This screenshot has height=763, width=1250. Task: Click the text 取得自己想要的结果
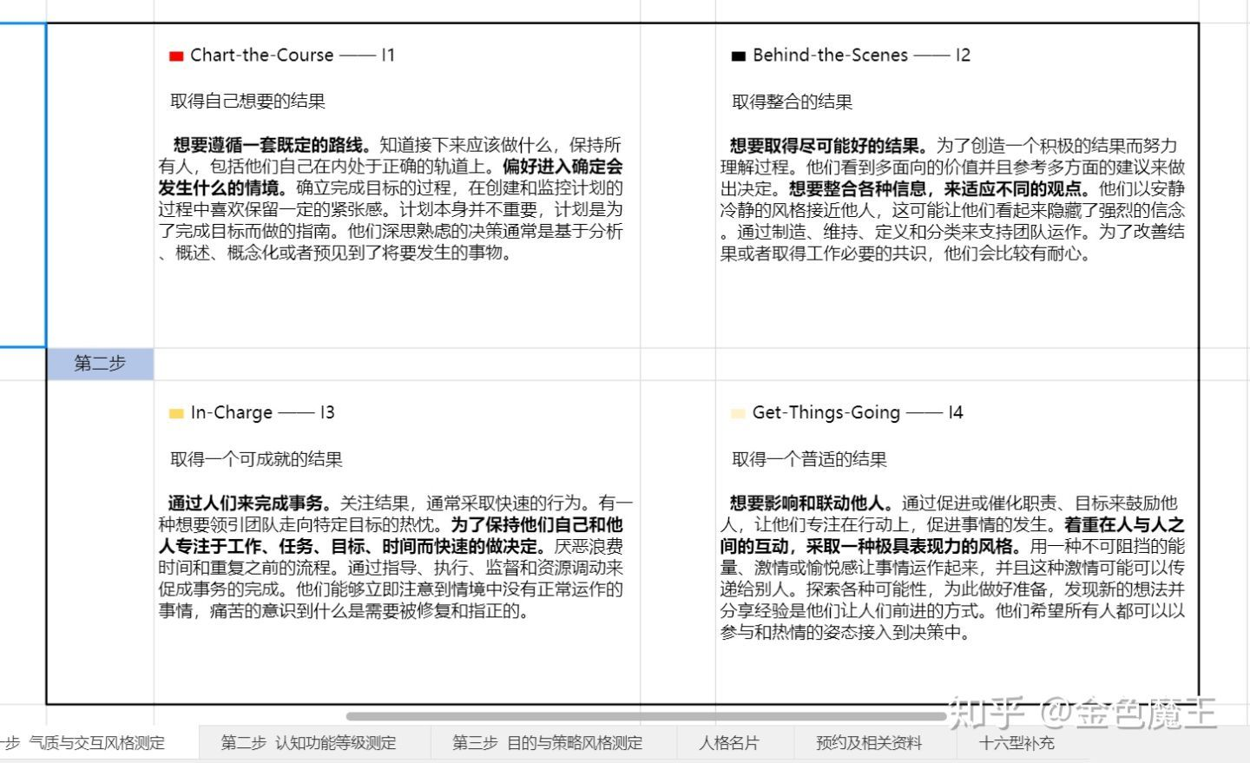(x=247, y=101)
